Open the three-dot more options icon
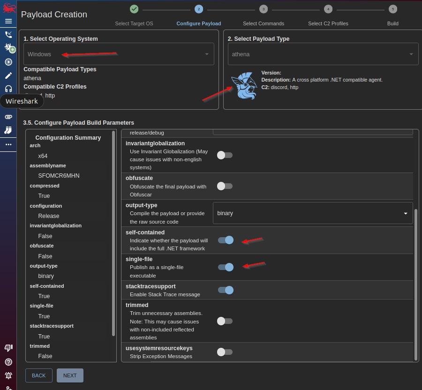The height and width of the screenshot is (390, 422). point(8,144)
